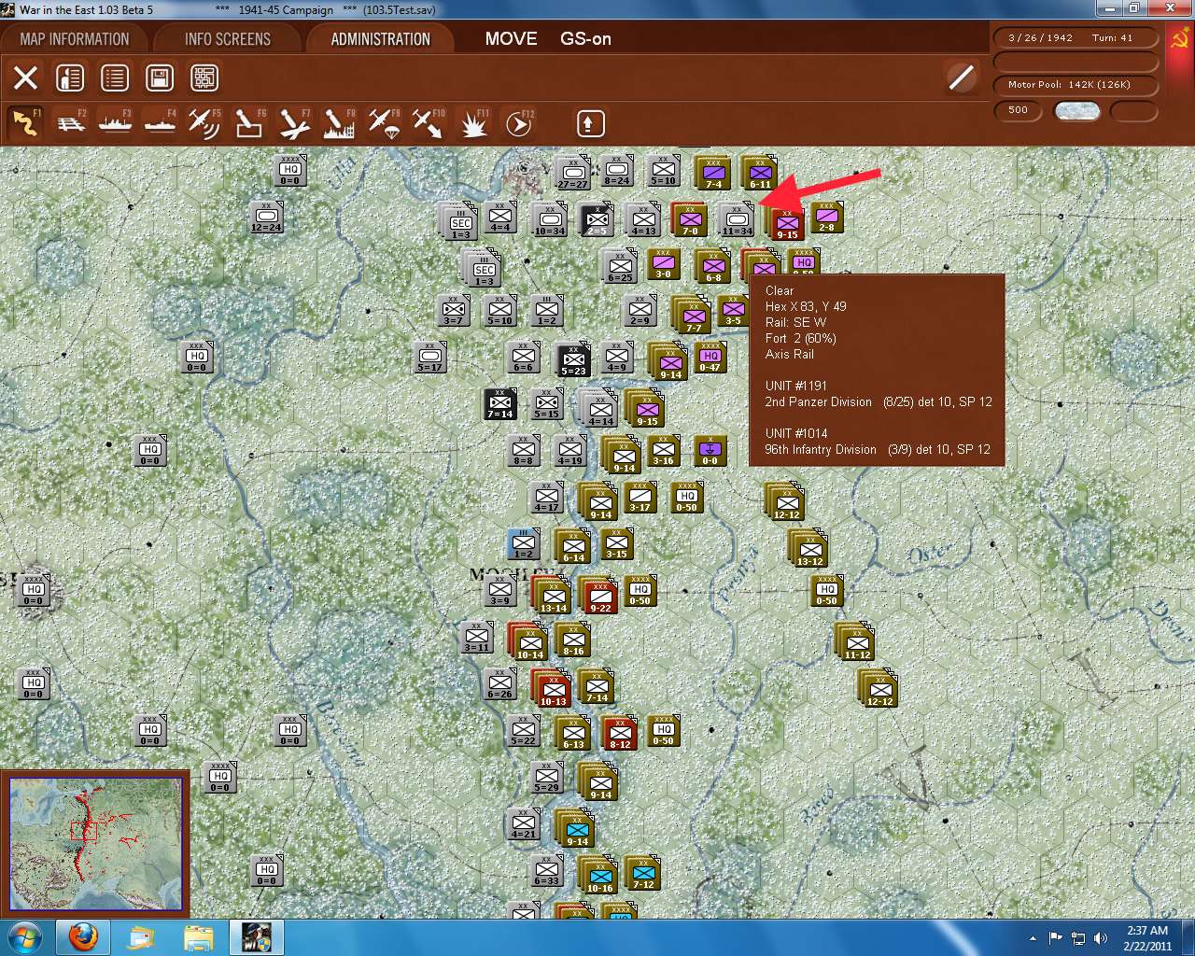Screen dimensions: 1195x956
Task: Select F8 bomb city mode icon
Action: pos(339,123)
